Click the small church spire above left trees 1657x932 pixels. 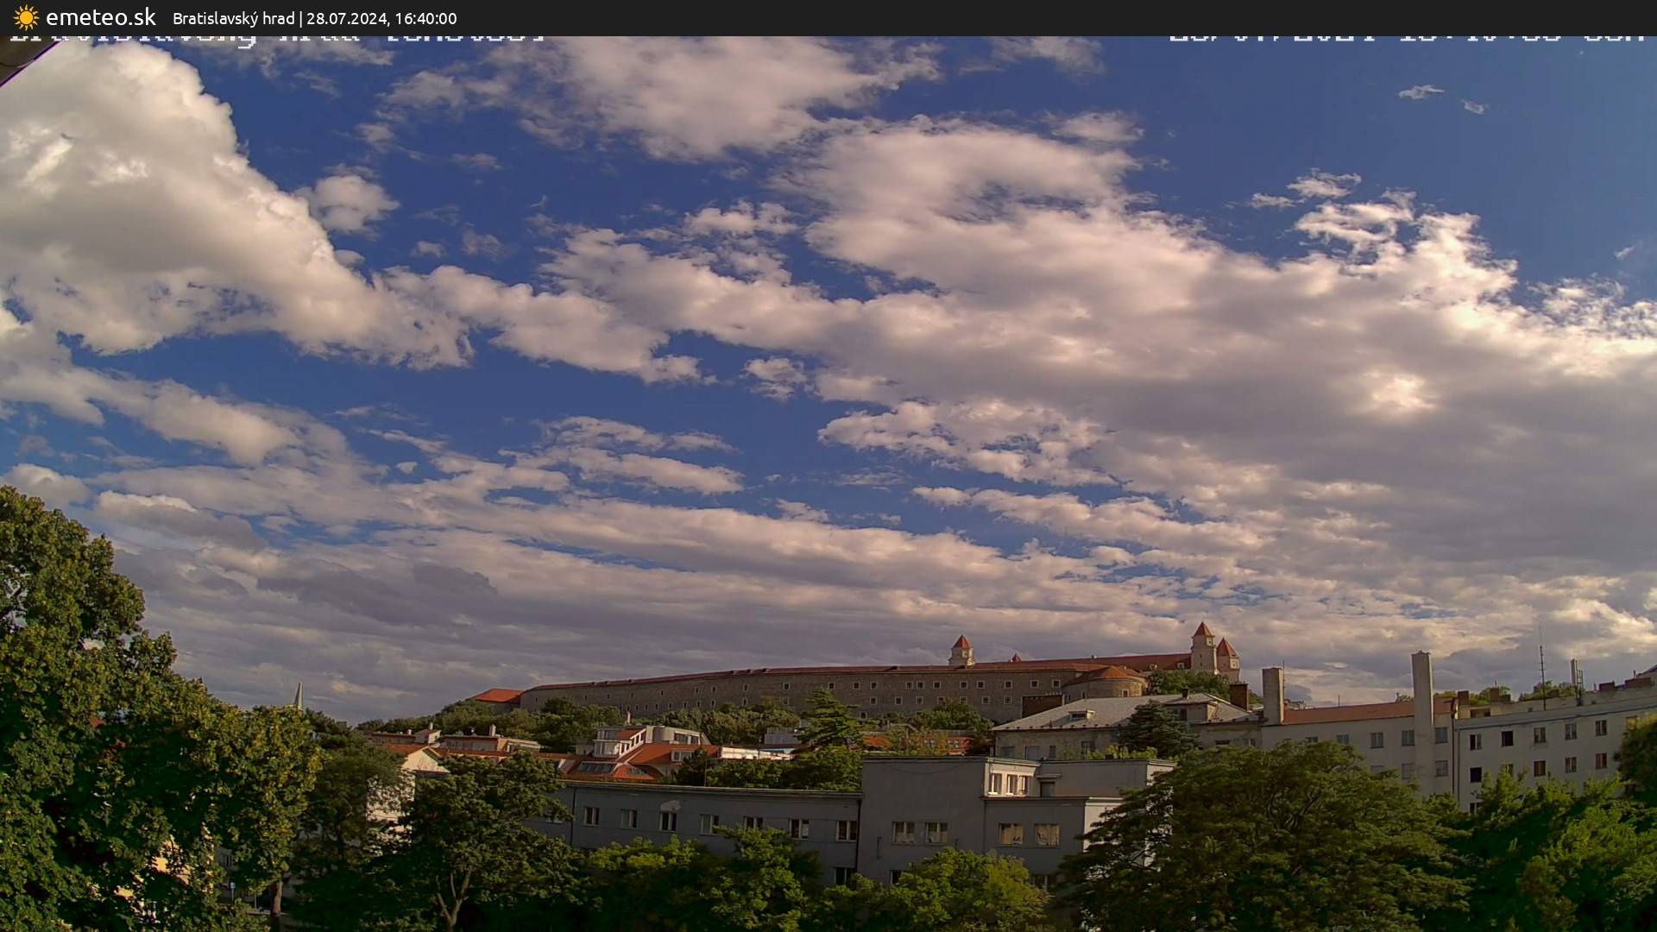tap(298, 696)
